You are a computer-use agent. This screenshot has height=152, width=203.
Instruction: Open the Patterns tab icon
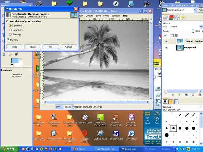coord(171,102)
